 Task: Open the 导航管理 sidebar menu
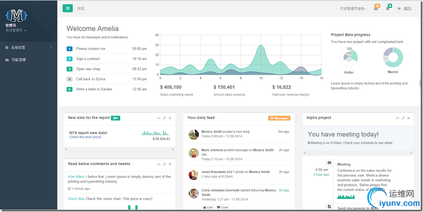coord(29,60)
